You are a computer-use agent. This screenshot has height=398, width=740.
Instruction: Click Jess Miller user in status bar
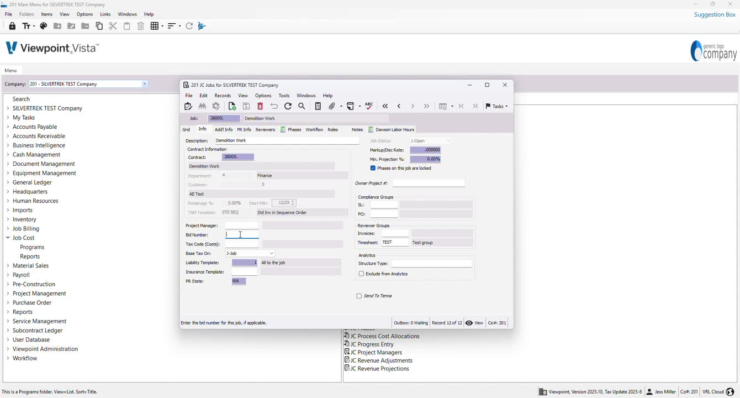660,392
